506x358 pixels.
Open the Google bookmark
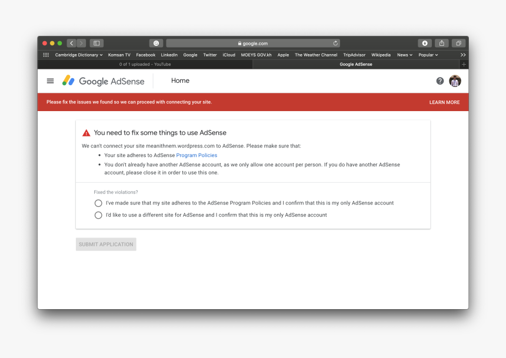coord(190,55)
